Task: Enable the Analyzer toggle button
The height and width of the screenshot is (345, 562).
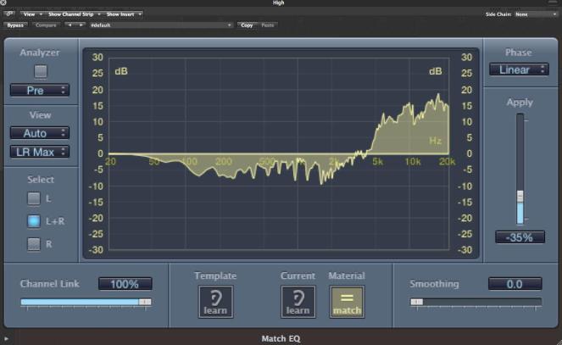Action: 40,71
